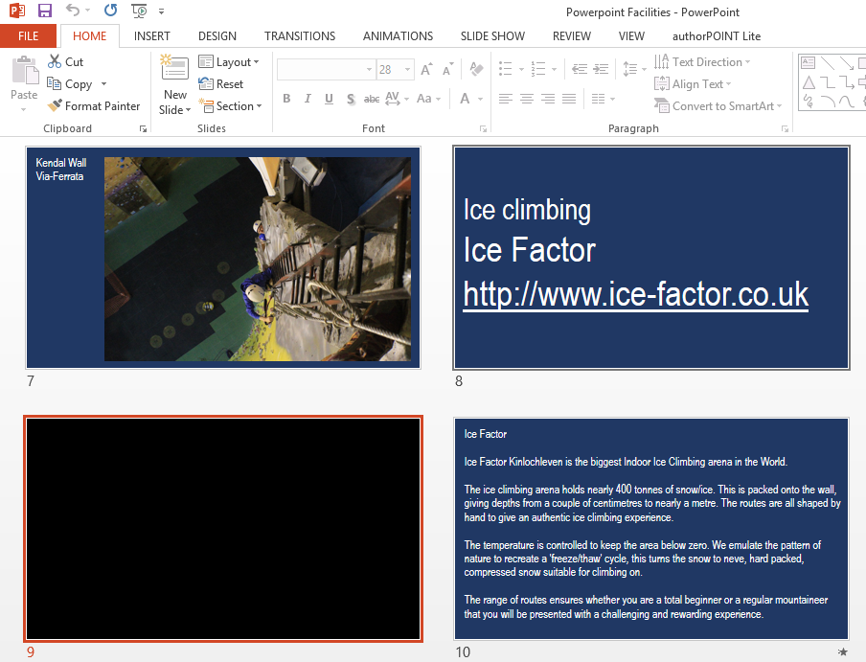
Task: Toggle Underline formatting
Action: pyautogui.click(x=329, y=99)
